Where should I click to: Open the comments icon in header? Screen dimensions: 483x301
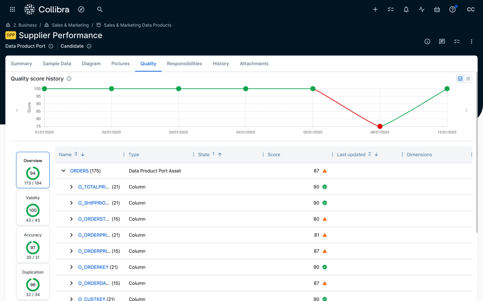[x=442, y=41]
